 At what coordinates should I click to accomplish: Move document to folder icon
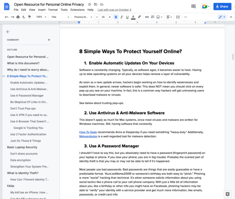click(x=95, y=4)
